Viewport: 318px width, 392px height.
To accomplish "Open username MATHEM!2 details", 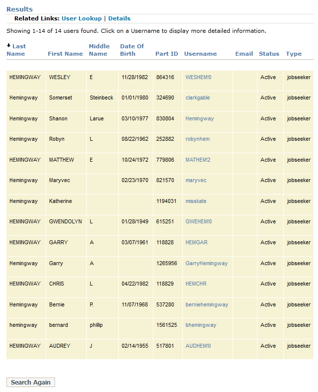I will (x=198, y=160).
